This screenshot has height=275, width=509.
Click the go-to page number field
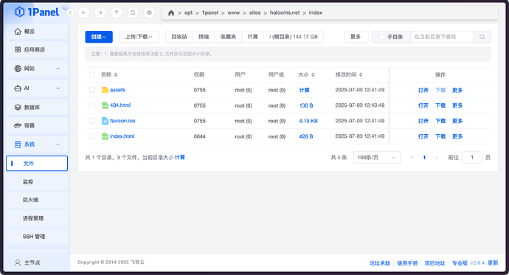click(472, 158)
